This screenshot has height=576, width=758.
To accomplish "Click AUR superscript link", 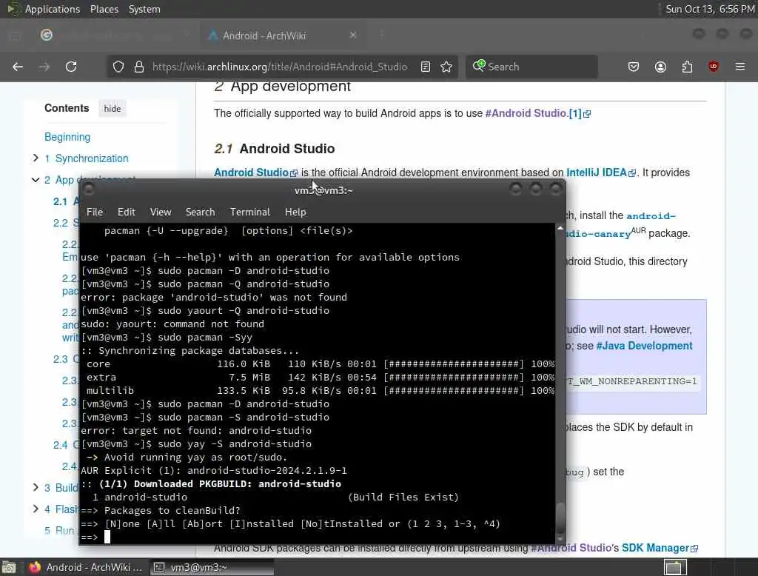I will 638,230.
